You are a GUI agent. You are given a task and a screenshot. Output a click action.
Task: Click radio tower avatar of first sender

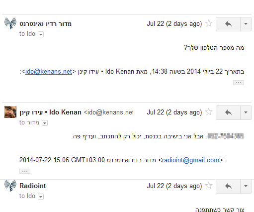click(10, 23)
